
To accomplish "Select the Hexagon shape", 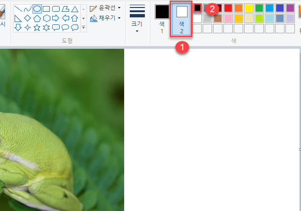I will (x=47, y=18).
